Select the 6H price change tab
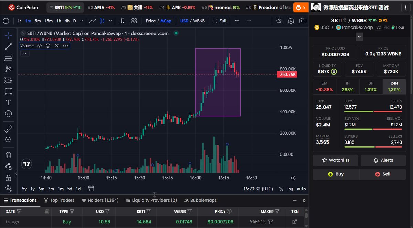The image size is (413, 228). 371,87
